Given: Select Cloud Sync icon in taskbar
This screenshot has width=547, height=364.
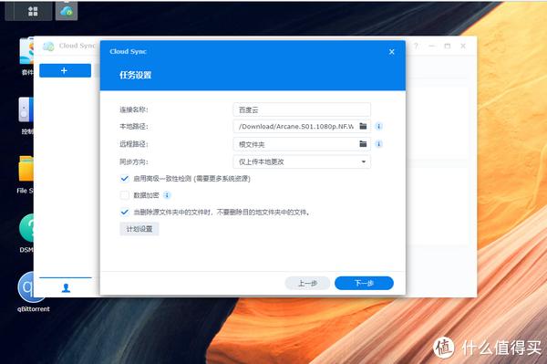Looking at the screenshot, I should point(67,11).
